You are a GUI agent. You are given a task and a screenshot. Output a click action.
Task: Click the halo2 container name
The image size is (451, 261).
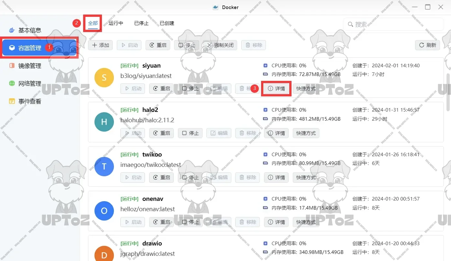pos(150,110)
